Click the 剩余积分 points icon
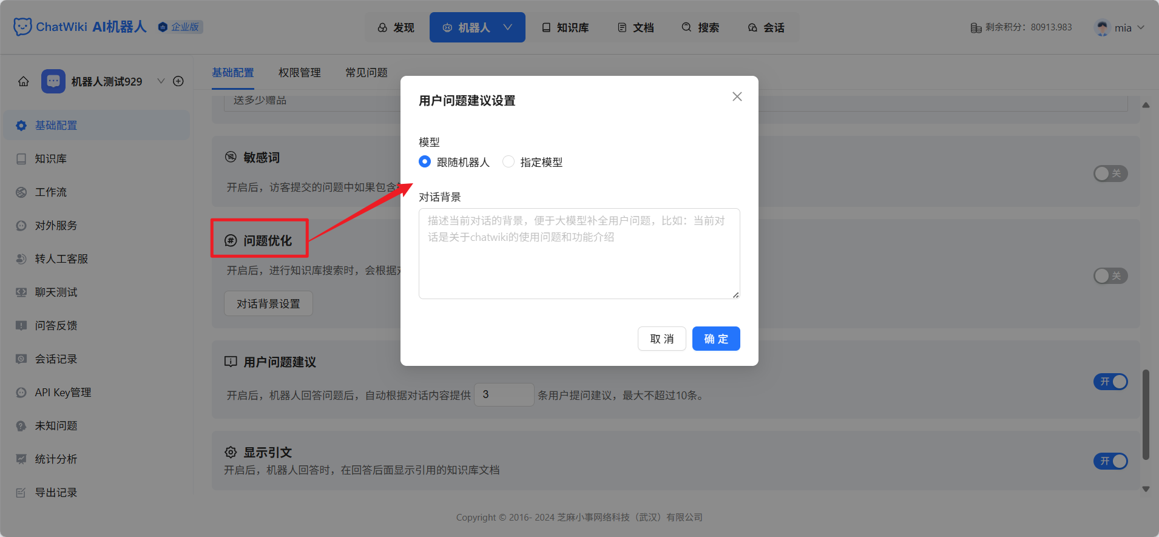1159x537 pixels. click(x=976, y=27)
